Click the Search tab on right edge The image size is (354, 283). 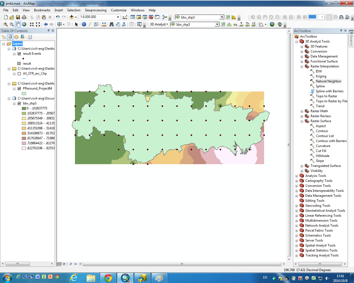tap(351, 38)
